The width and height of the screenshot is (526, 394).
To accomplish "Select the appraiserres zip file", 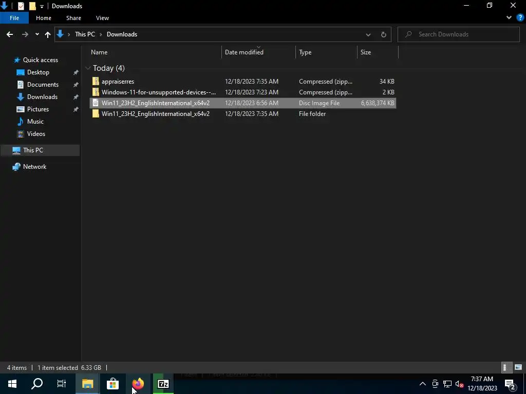I will pyautogui.click(x=243, y=82).
